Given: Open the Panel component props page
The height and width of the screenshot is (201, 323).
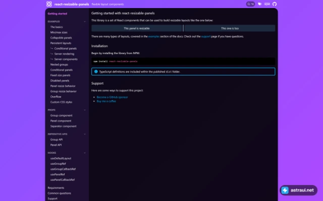Looking at the screenshot, I should click(61, 121).
